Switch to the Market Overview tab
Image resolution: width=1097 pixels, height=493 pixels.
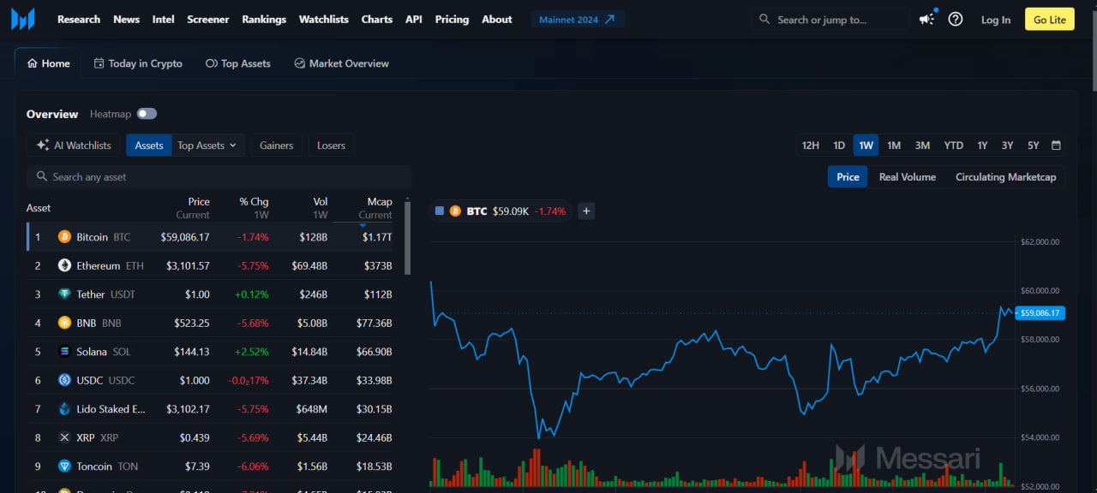[341, 63]
